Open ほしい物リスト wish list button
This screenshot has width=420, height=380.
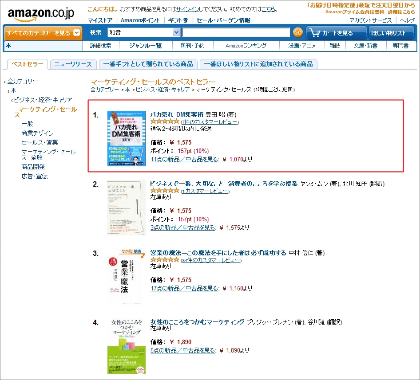pyautogui.click(x=391, y=33)
